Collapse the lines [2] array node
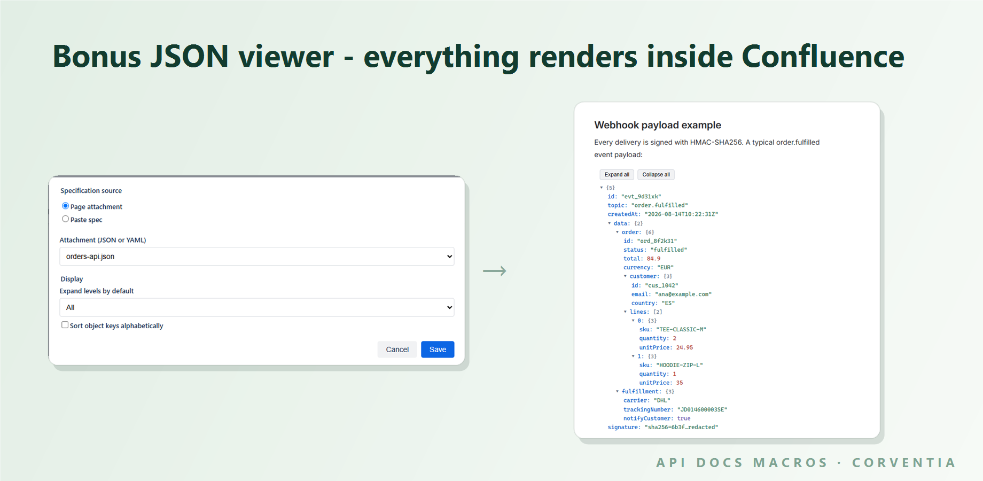The height and width of the screenshot is (481, 983). [626, 312]
